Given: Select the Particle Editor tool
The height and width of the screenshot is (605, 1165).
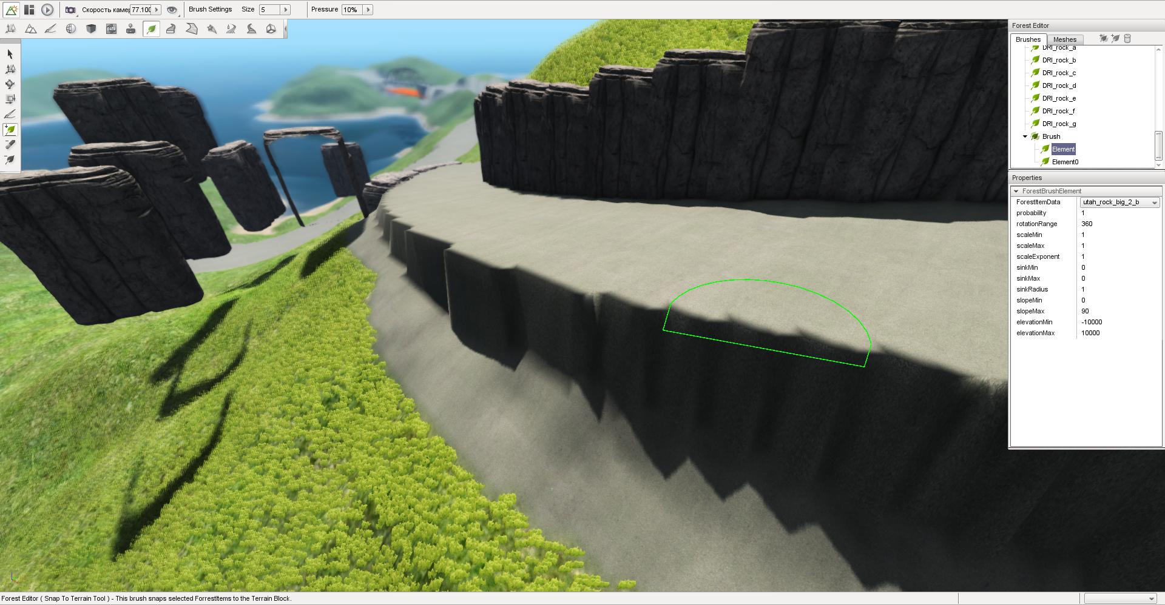Looking at the screenshot, I should pos(211,28).
